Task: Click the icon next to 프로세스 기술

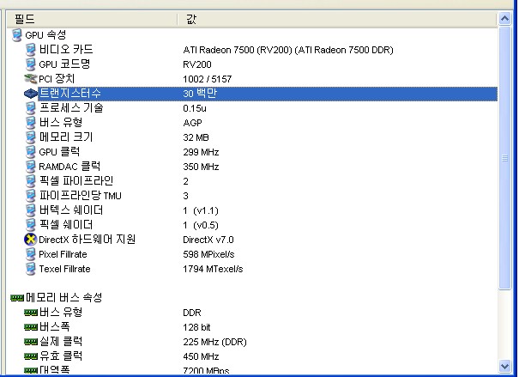Action: pos(30,108)
